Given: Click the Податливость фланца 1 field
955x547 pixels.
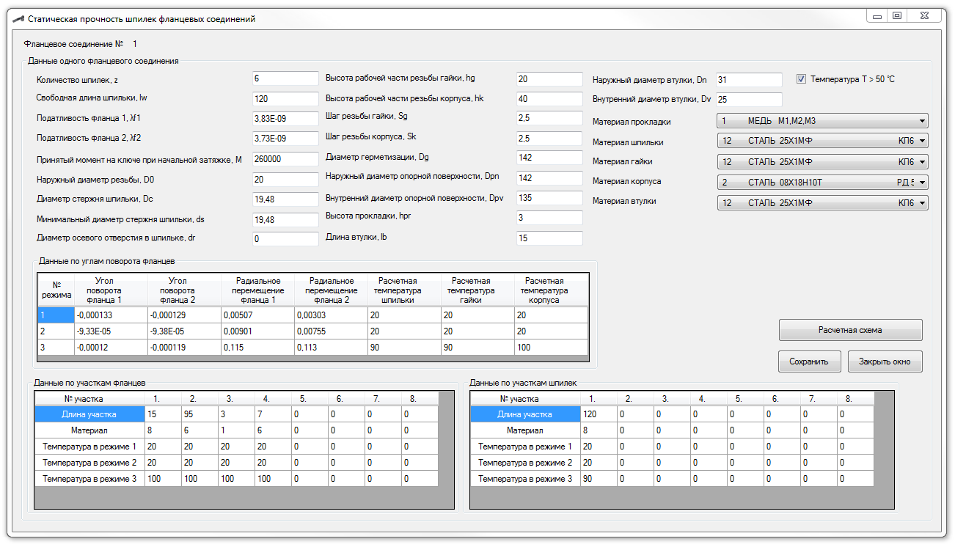Looking at the screenshot, I should click(285, 118).
